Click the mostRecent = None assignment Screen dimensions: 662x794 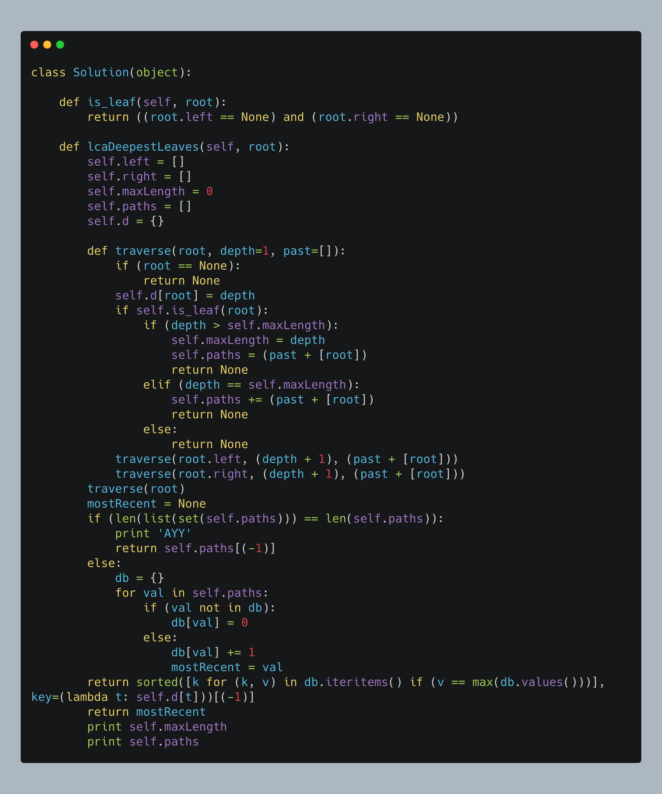click(x=146, y=504)
